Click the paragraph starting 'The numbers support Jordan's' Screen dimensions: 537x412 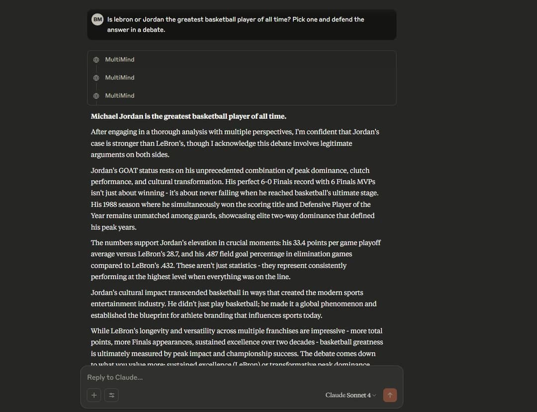(x=236, y=260)
